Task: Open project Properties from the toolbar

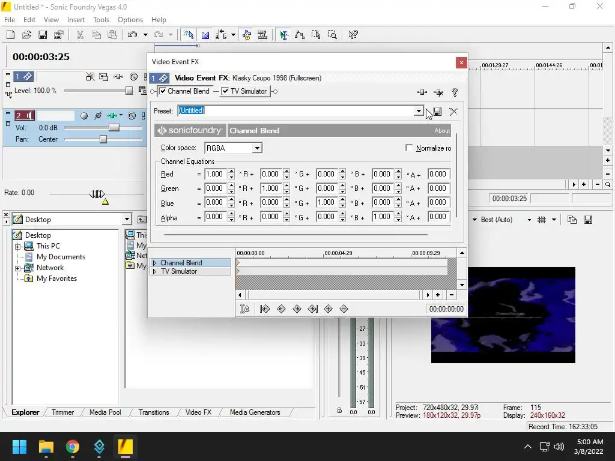Action: [x=59, y=35]
